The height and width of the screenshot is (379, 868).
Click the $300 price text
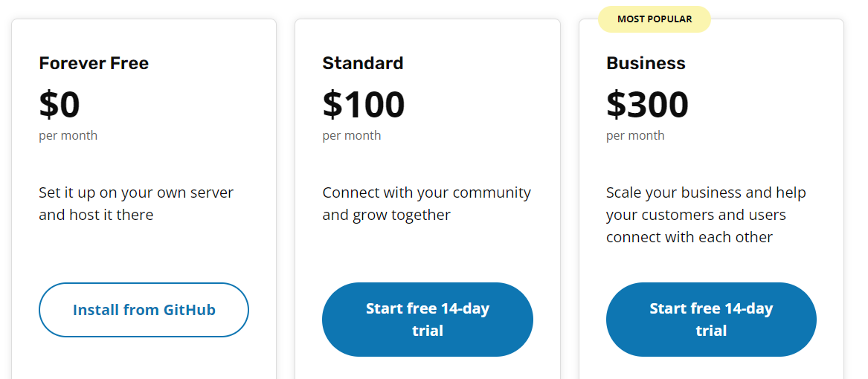click(647, 104)
